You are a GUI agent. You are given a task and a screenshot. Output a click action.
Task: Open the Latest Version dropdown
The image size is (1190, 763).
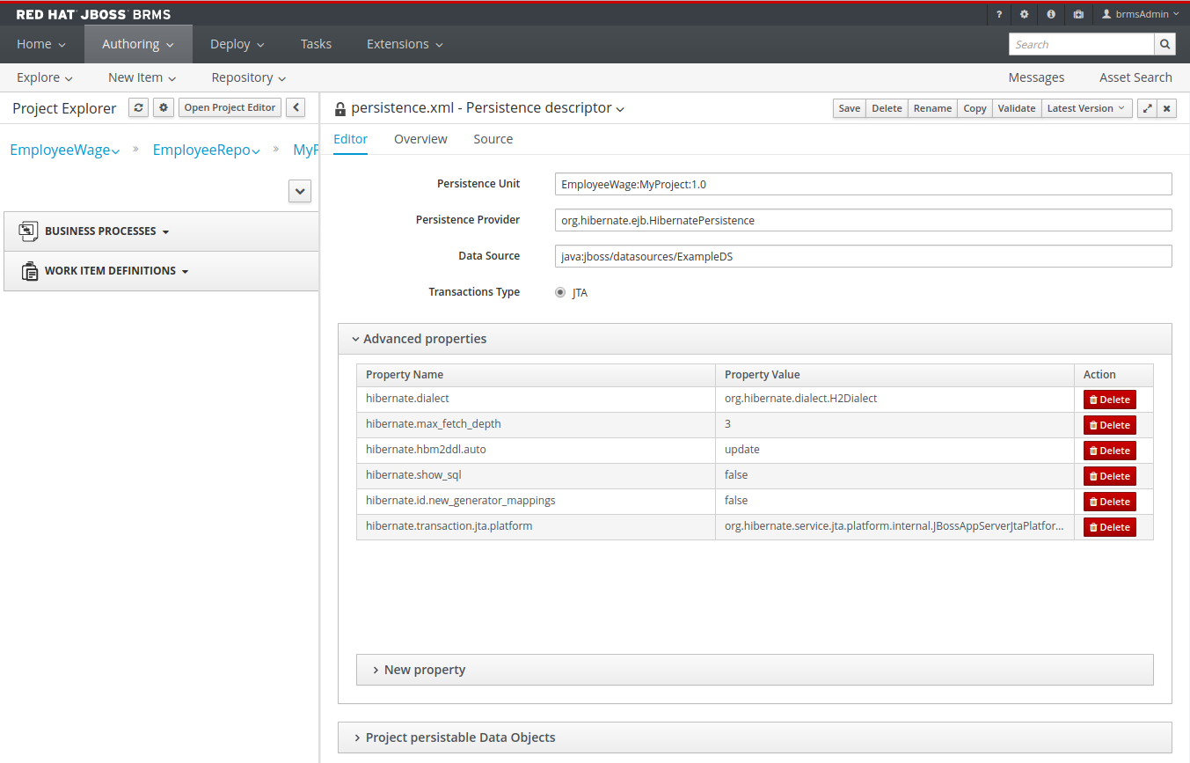click(x=1086, y=108)
